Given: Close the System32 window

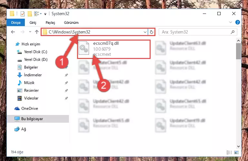Looking at the screenshot, I should coord(233,14).
